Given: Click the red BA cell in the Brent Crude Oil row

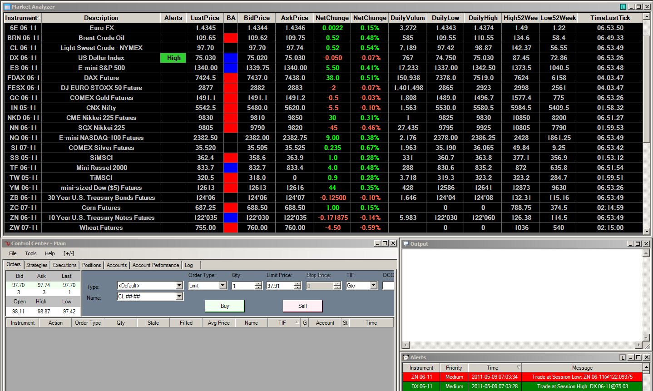Looking at the screenshot, I should point(231,38).
